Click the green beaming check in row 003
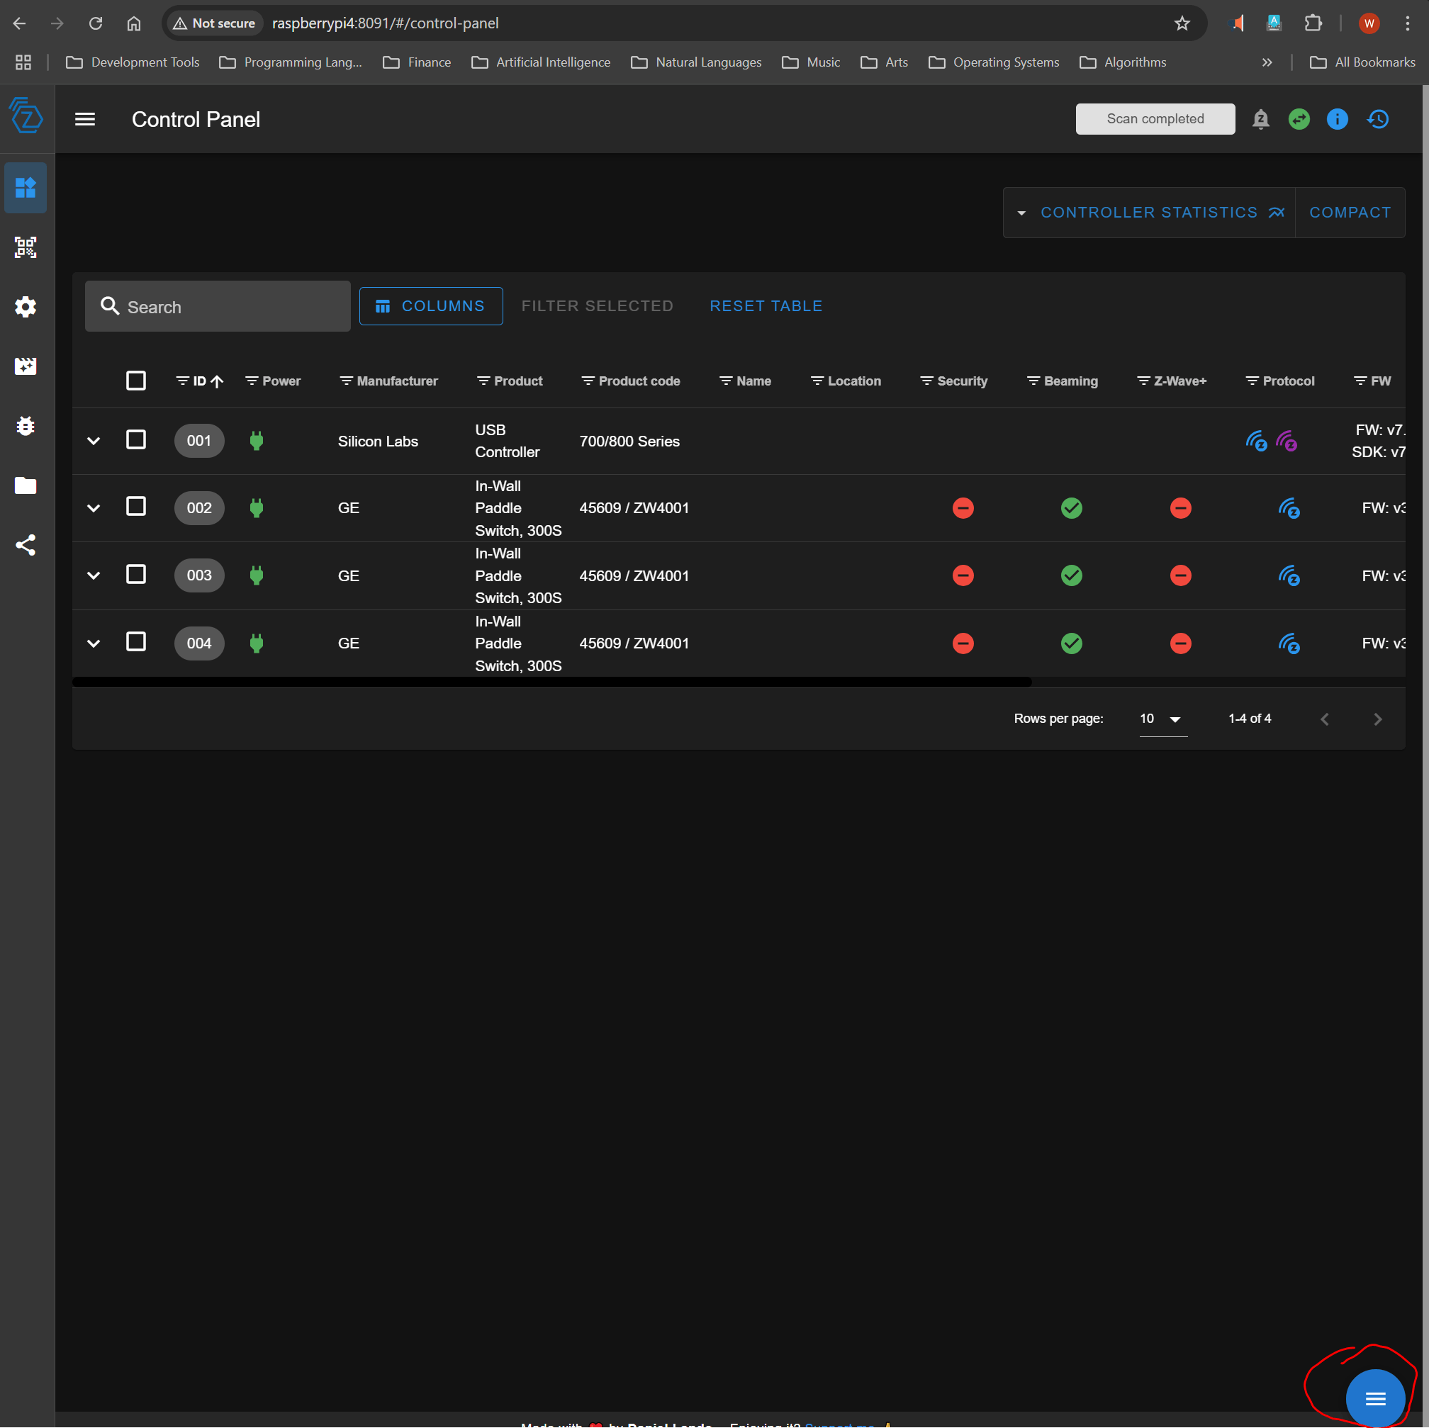 1072,575
